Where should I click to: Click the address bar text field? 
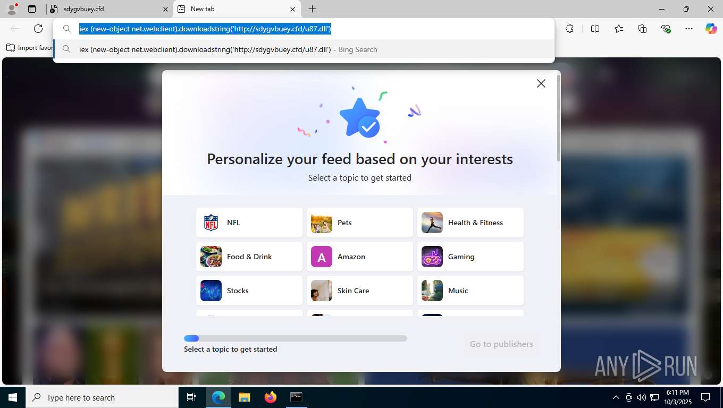[304, 29]
